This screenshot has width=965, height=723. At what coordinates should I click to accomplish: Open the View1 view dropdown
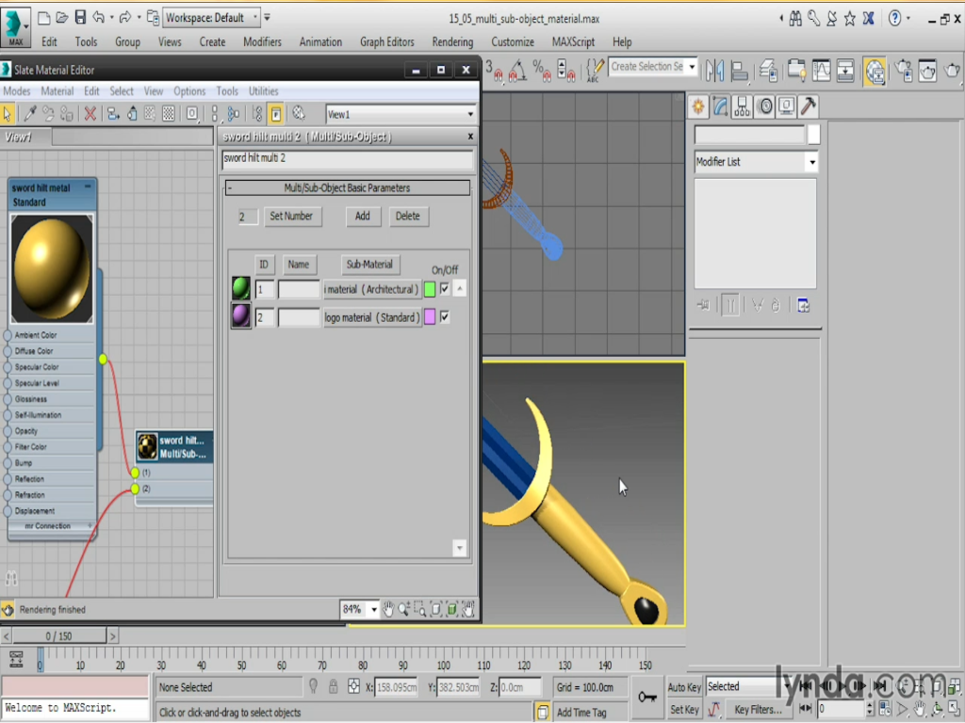coord(470,115)
